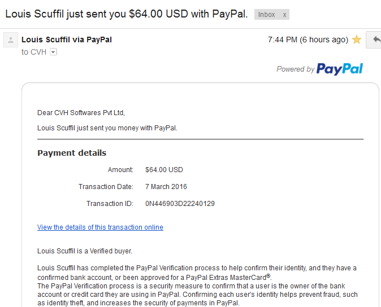Remove the Inbox label with its x

tap(284, 15)
